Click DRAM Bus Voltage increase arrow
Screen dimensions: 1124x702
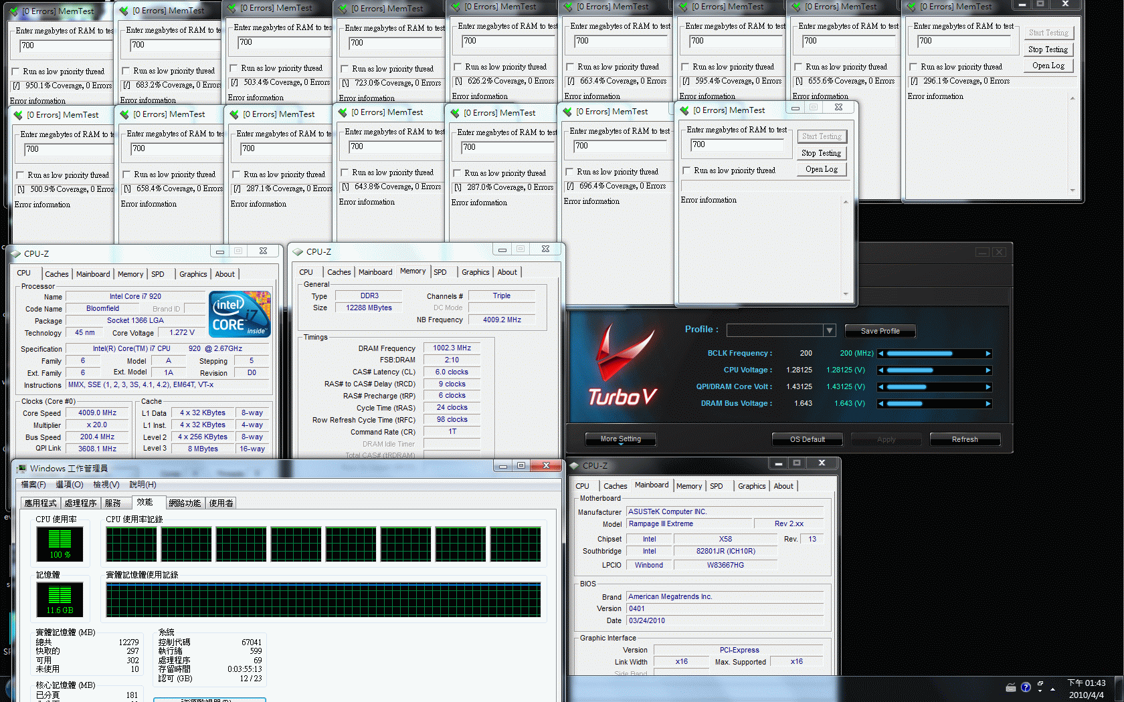988,404
